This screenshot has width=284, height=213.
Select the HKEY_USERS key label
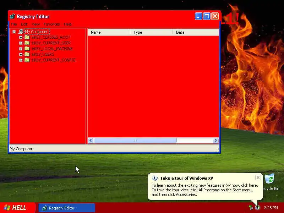(43, 54)
